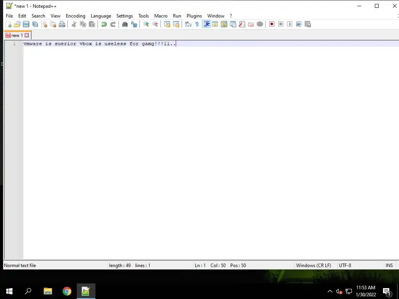Click Run a Macro Multiple Times icon
This screenshot has height=299, width=399.
pos(298,24)
